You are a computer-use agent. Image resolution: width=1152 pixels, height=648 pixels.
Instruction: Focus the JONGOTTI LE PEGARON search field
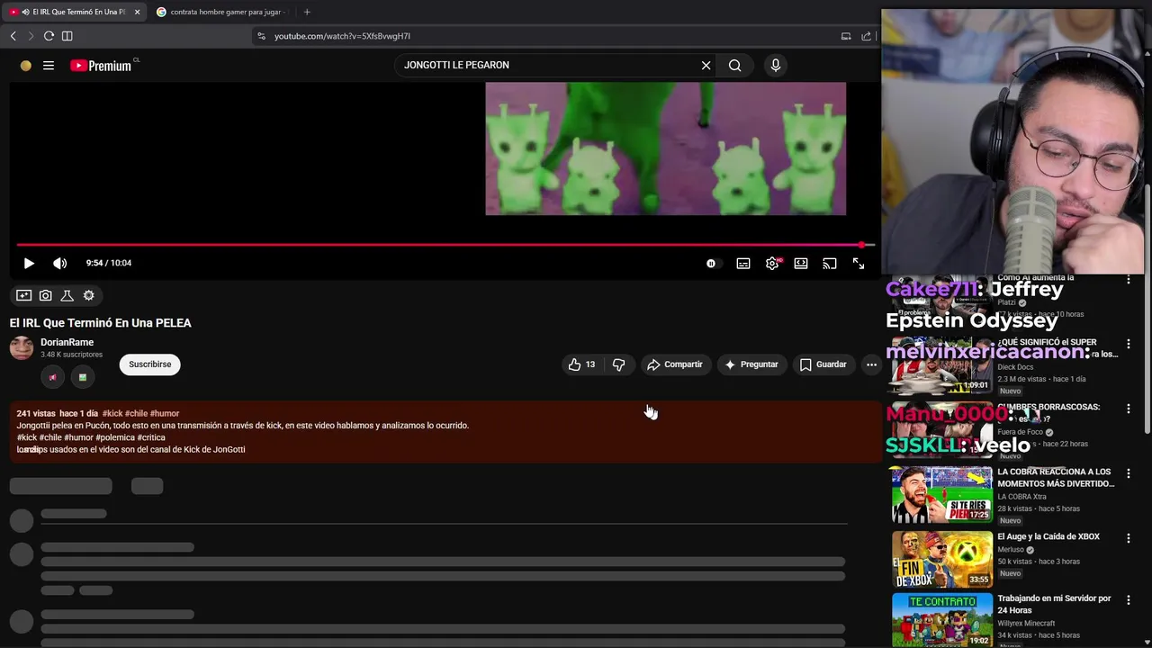tap(547, 65)
